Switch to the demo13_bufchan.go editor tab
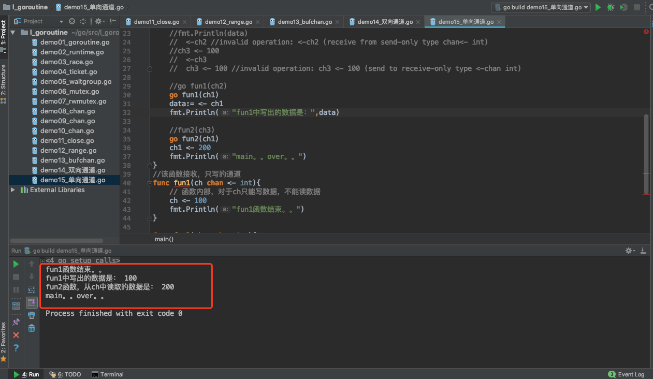Screen dimensions: 653x379 tap(304, 22)
